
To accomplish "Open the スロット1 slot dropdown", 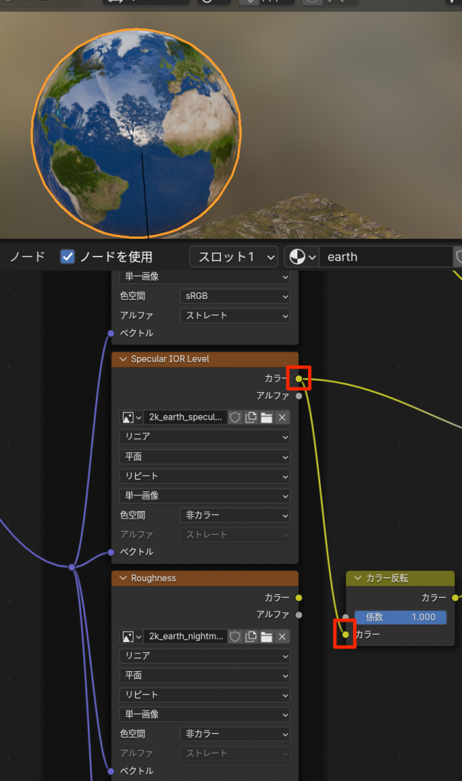I will 233,257.
